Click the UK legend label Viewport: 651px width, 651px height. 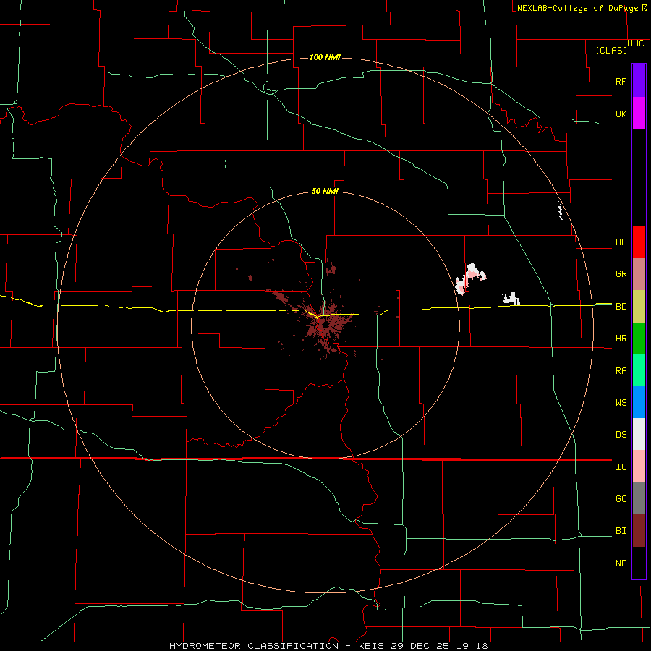[x=621, y=114]
